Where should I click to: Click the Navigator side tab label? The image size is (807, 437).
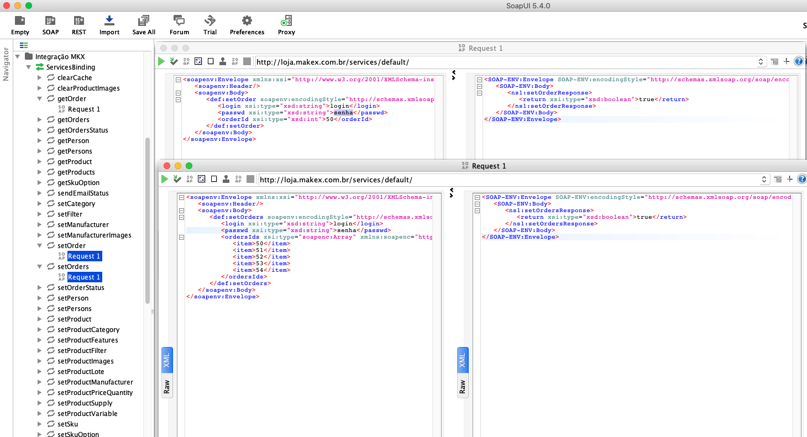pyautogui.click(x=6, y=64)
